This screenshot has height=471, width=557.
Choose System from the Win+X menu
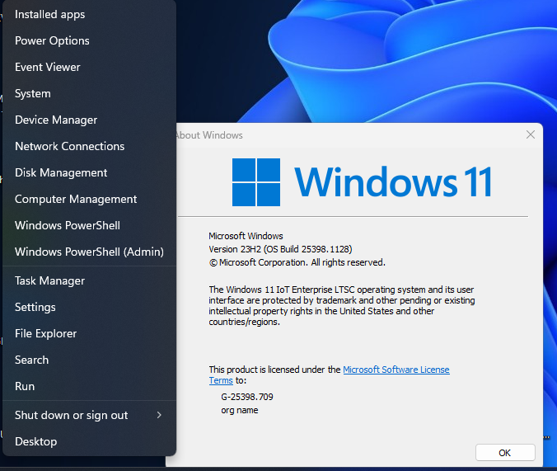click(x=89, y=93)
